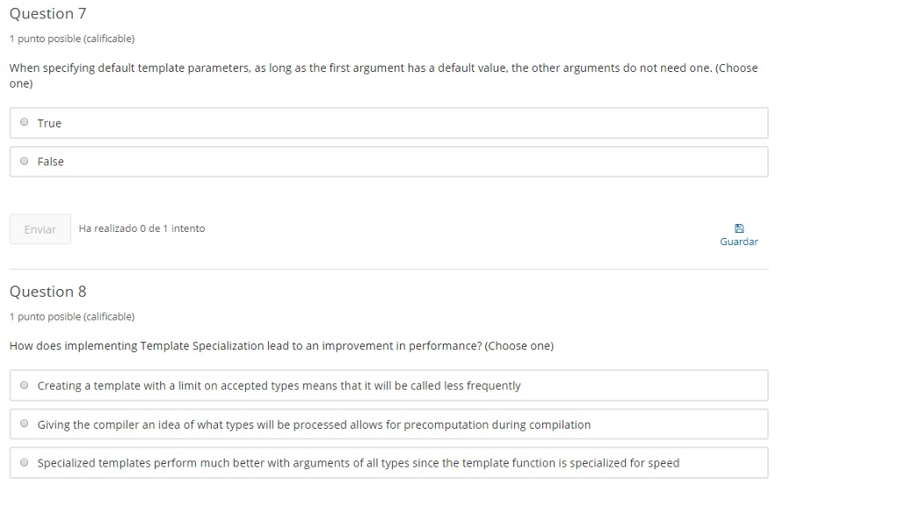Click '1 punto posible' under Question 8
Image resolution: width=900 pixels, height=506 pixels.
point(71,316)
